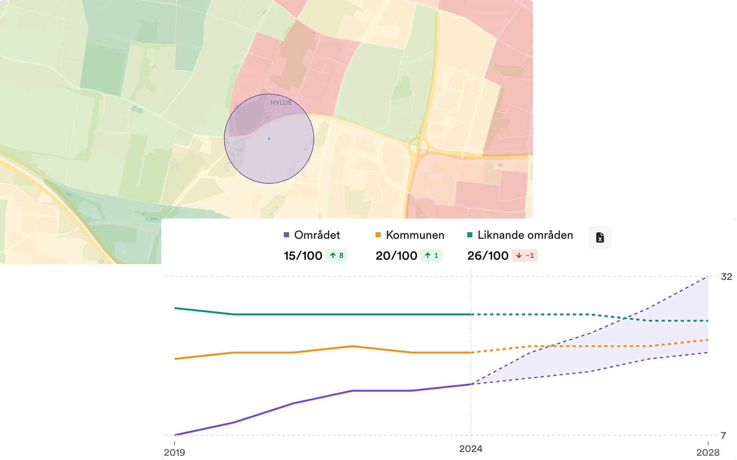Click the red down-arrow -1 change badge
737x460 pixels.
click(525, 255)
